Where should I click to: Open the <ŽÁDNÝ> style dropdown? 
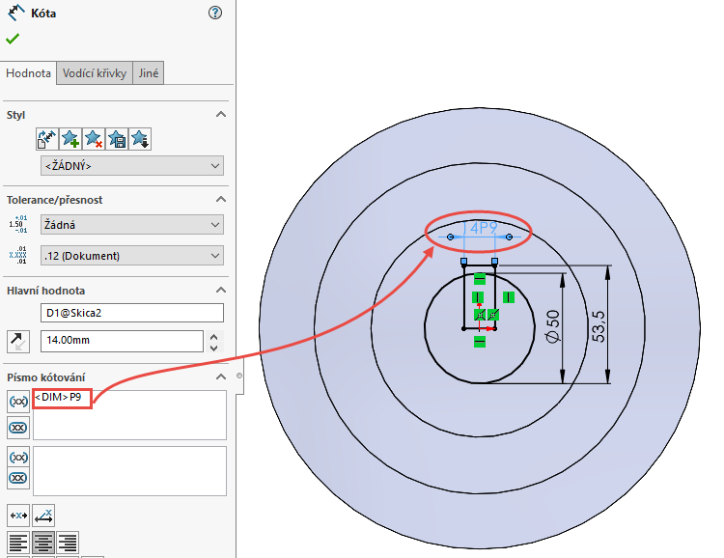(132, 166)
